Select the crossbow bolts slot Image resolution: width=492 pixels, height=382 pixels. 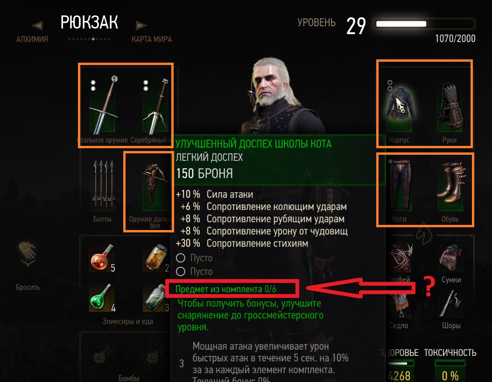click(103, 184)
